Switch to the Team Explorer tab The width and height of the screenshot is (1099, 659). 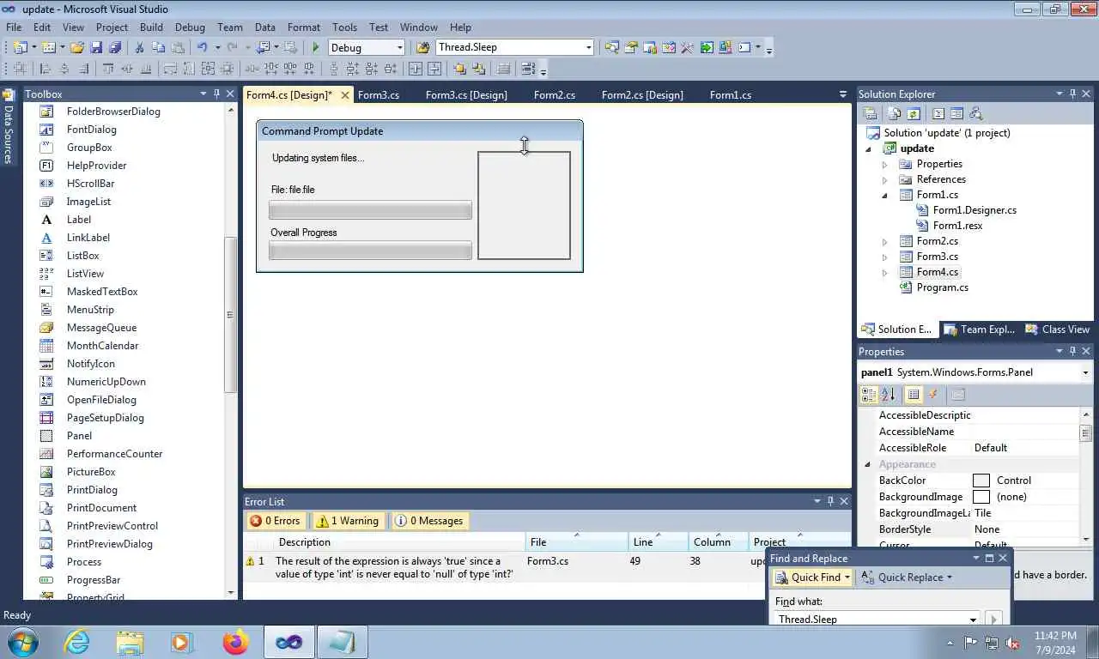[979, 329]
